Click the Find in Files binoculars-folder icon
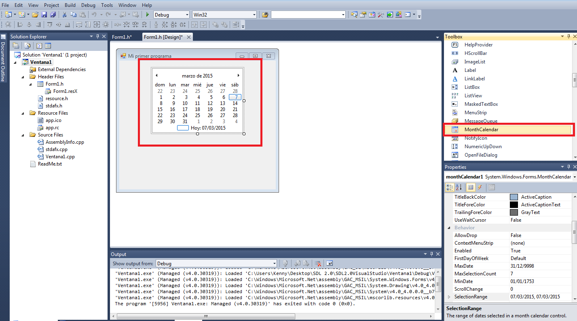The width and height of the screenshot is (577, 321). pos(265,15)
